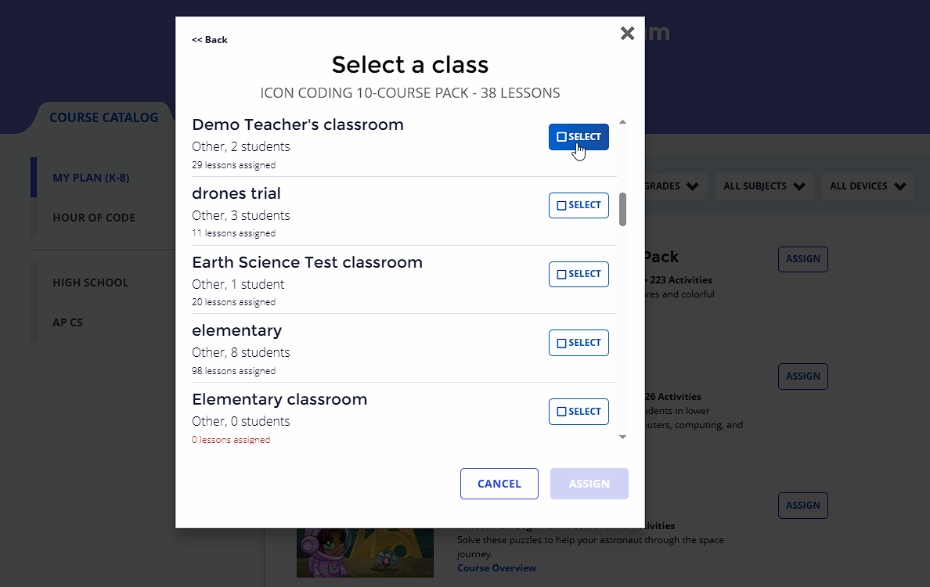Expand the All Subjects dropdown
930x587 pixels.
pos(763,186)
